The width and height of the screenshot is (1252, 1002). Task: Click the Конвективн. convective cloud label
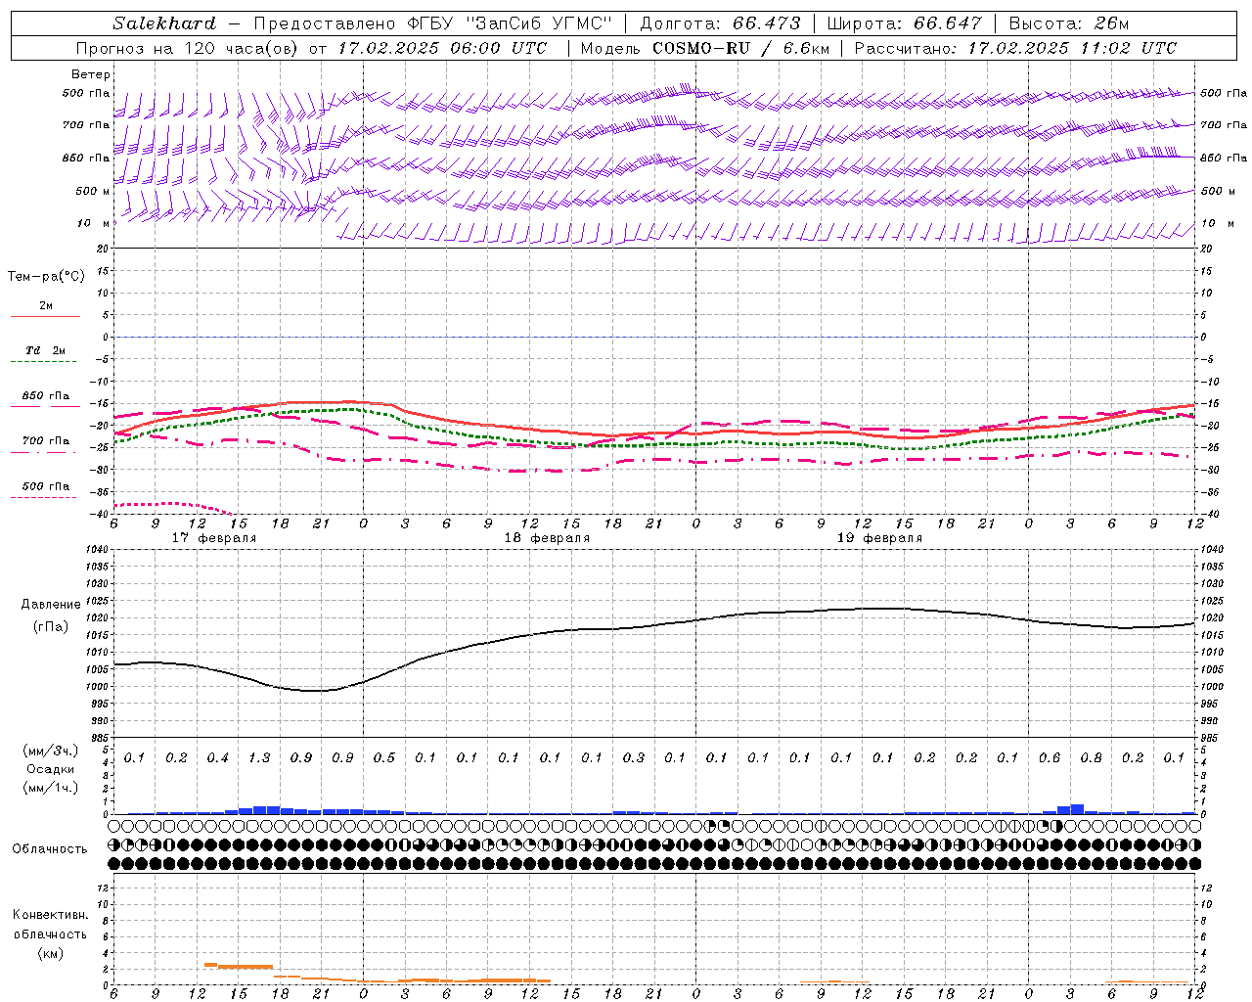pos(51,915)
